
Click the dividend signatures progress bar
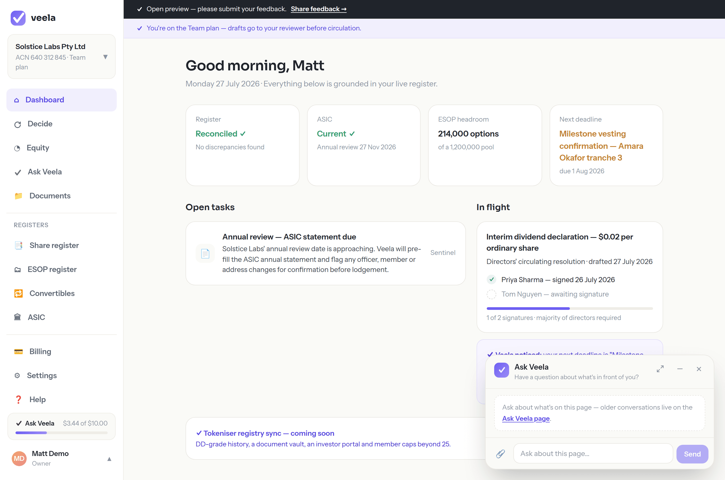click(570, 309)
